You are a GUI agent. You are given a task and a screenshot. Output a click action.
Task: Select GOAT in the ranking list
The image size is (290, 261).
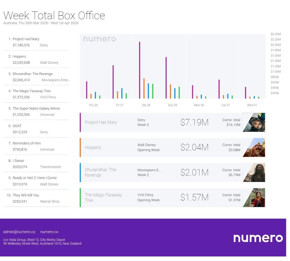[x=17, y=126]
